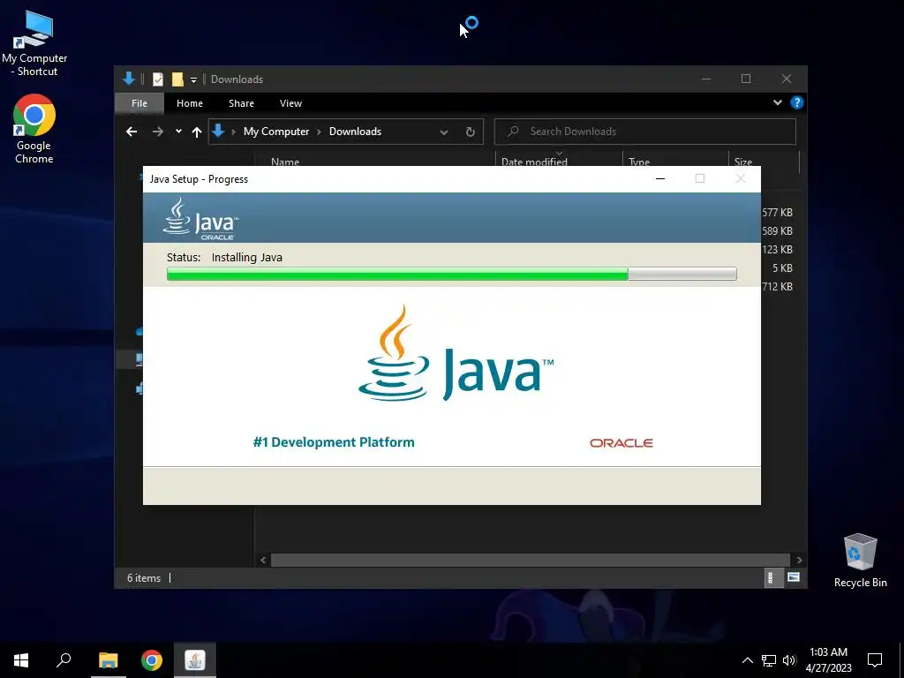Click the scroll right arrow in Explorer

pyautogui.click(x=799, y=560)
